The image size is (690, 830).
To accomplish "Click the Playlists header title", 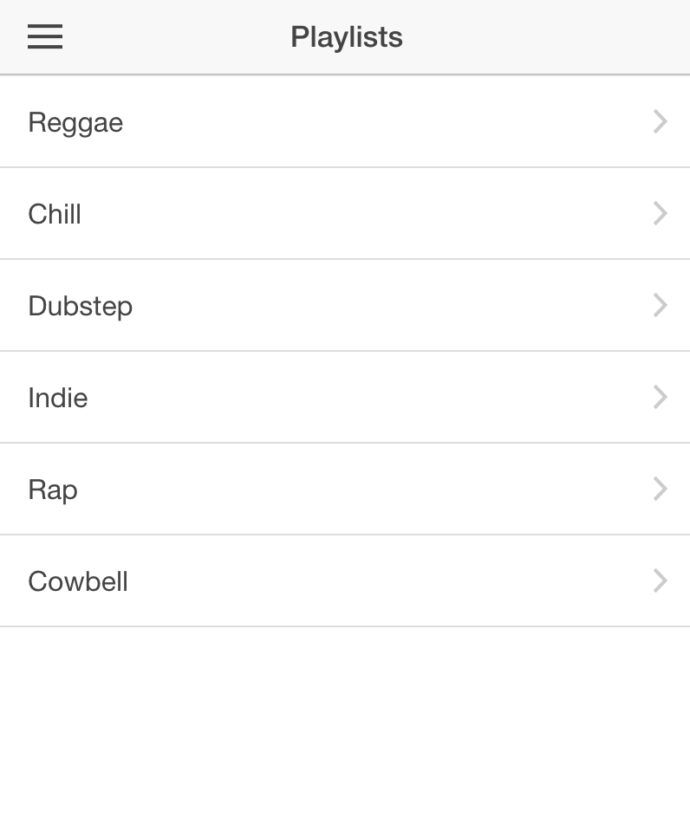I will click(347, 37).
